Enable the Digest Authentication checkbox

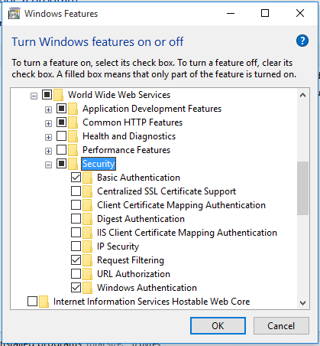click(76, 219)
